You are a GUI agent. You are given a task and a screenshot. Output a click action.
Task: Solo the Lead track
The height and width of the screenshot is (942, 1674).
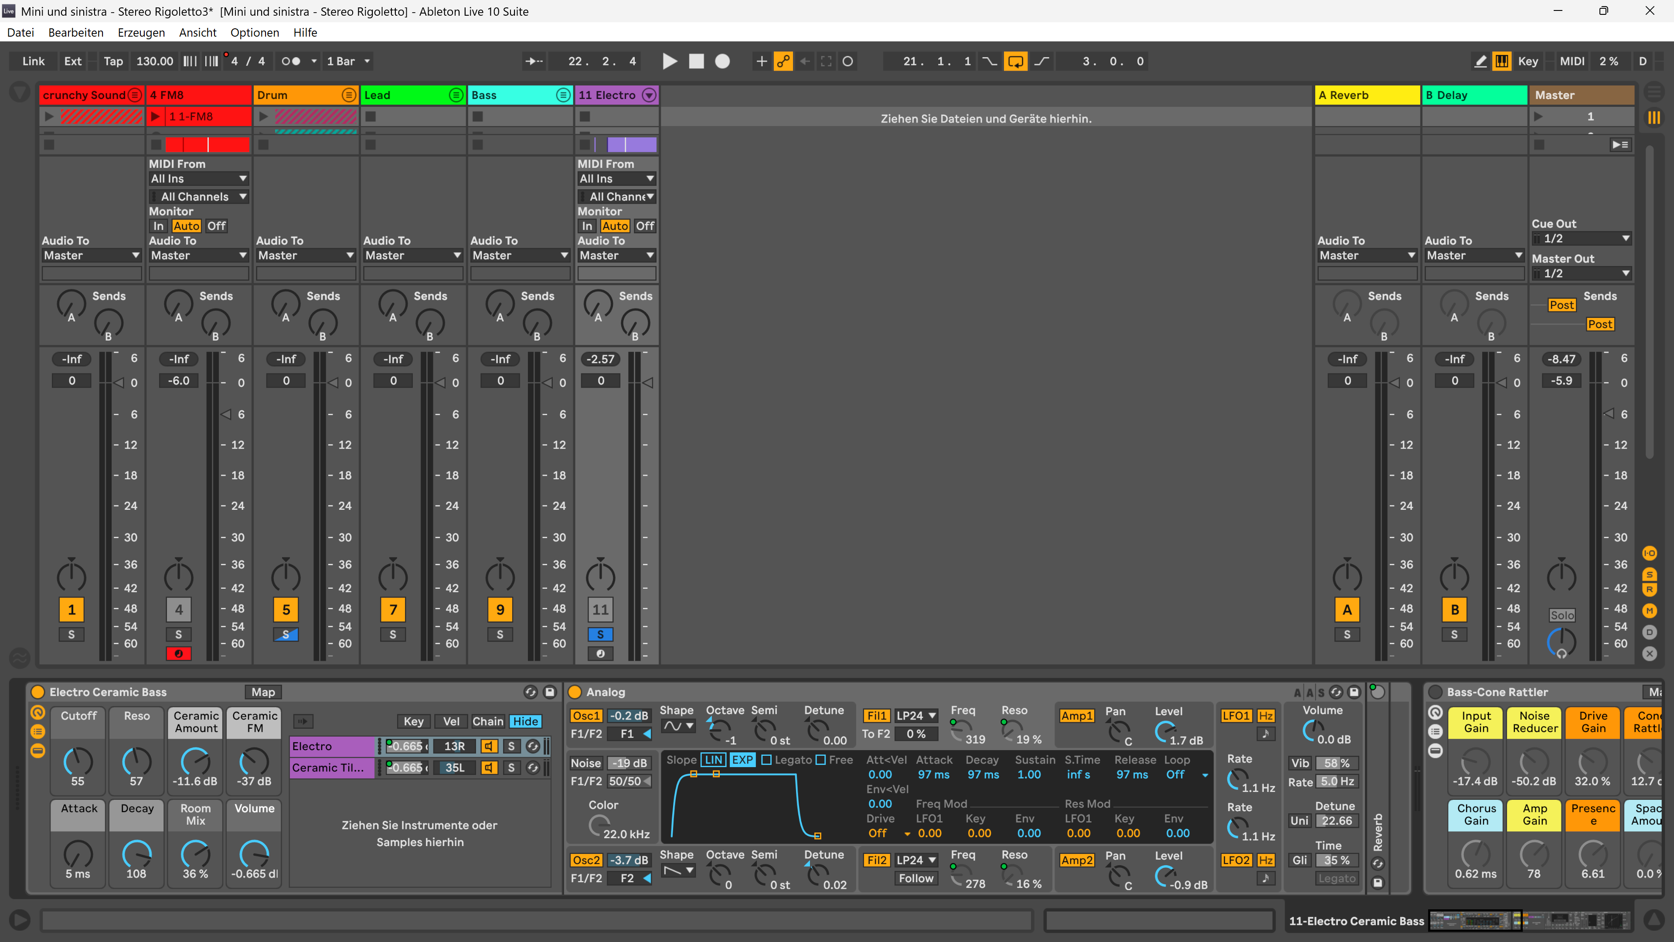coord(392,635)
